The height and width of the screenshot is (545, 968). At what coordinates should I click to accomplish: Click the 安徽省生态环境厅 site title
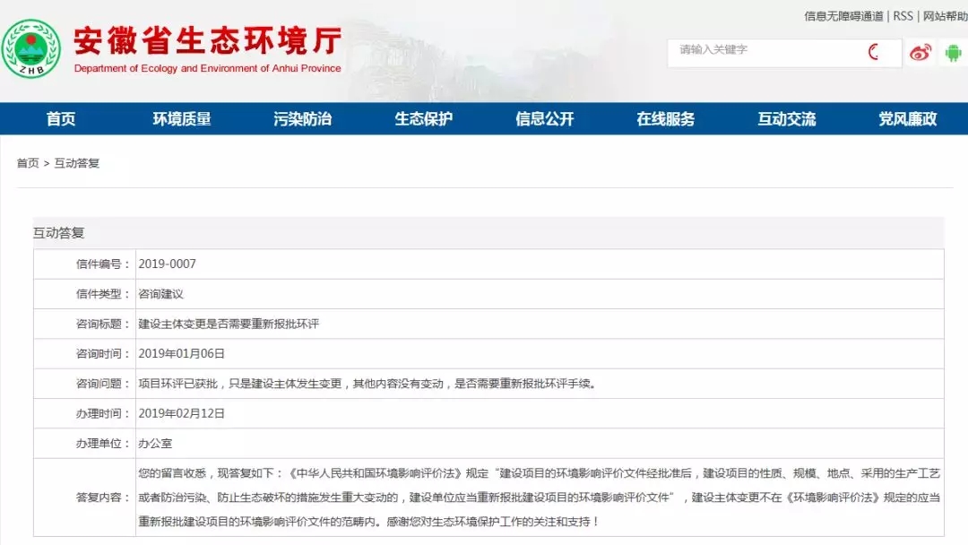click(x=207, y=41)
